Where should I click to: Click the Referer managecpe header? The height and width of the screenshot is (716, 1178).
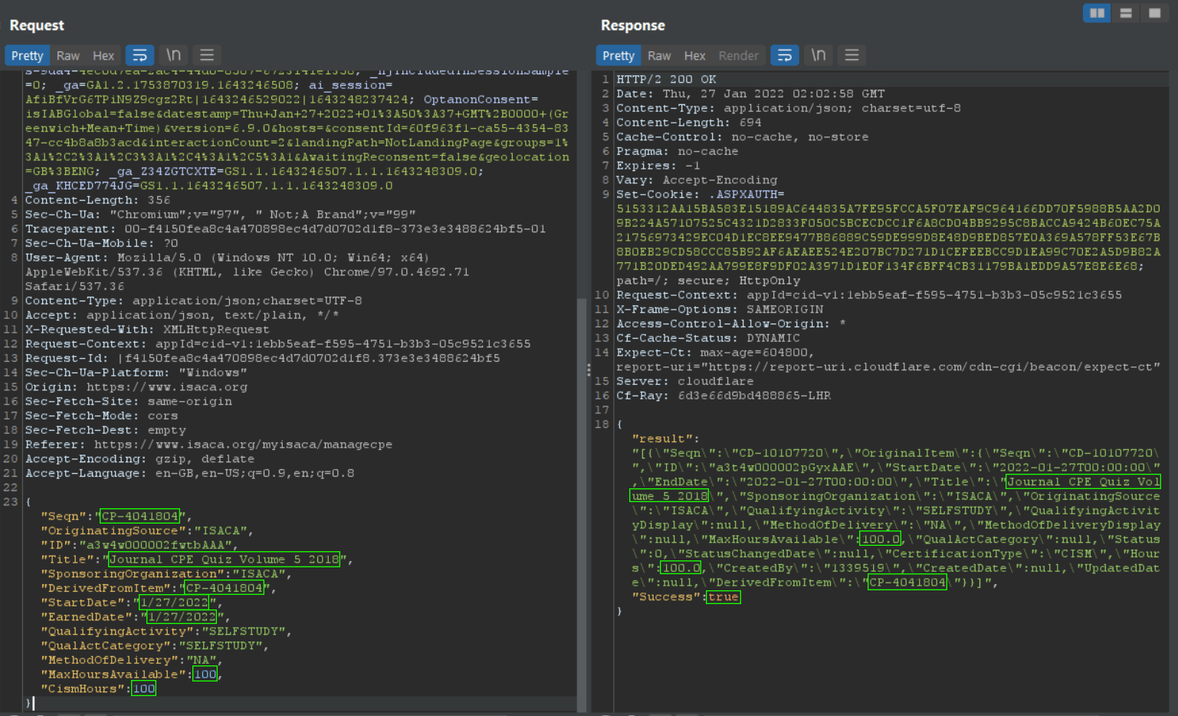(x=209, y=445)
